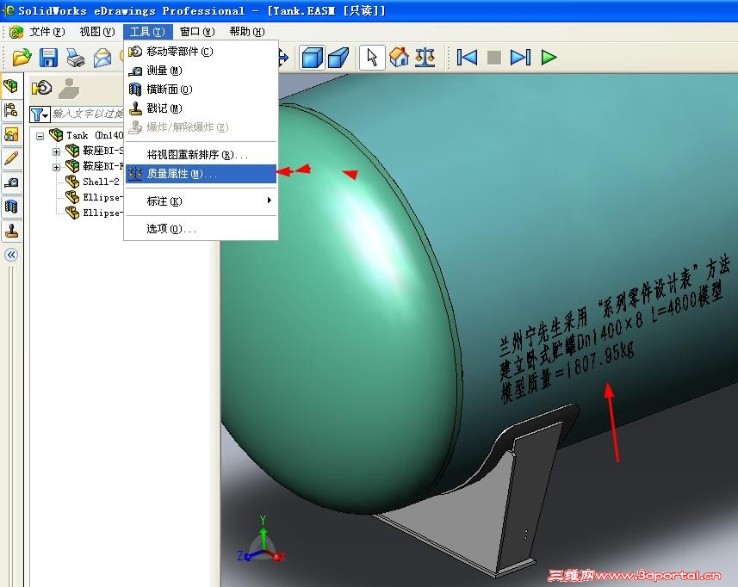The image size is (738, 587).
Task: Click the Home view icon
Action: [399, 58]
